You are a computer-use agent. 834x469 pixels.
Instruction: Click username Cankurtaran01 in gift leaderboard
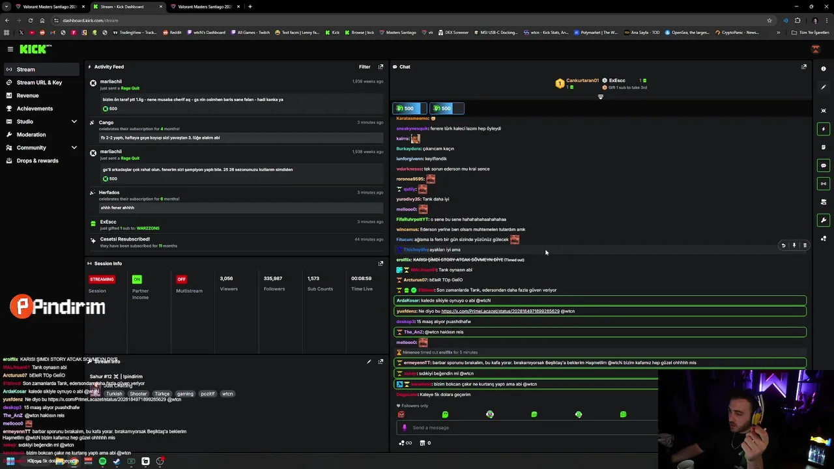582,80
